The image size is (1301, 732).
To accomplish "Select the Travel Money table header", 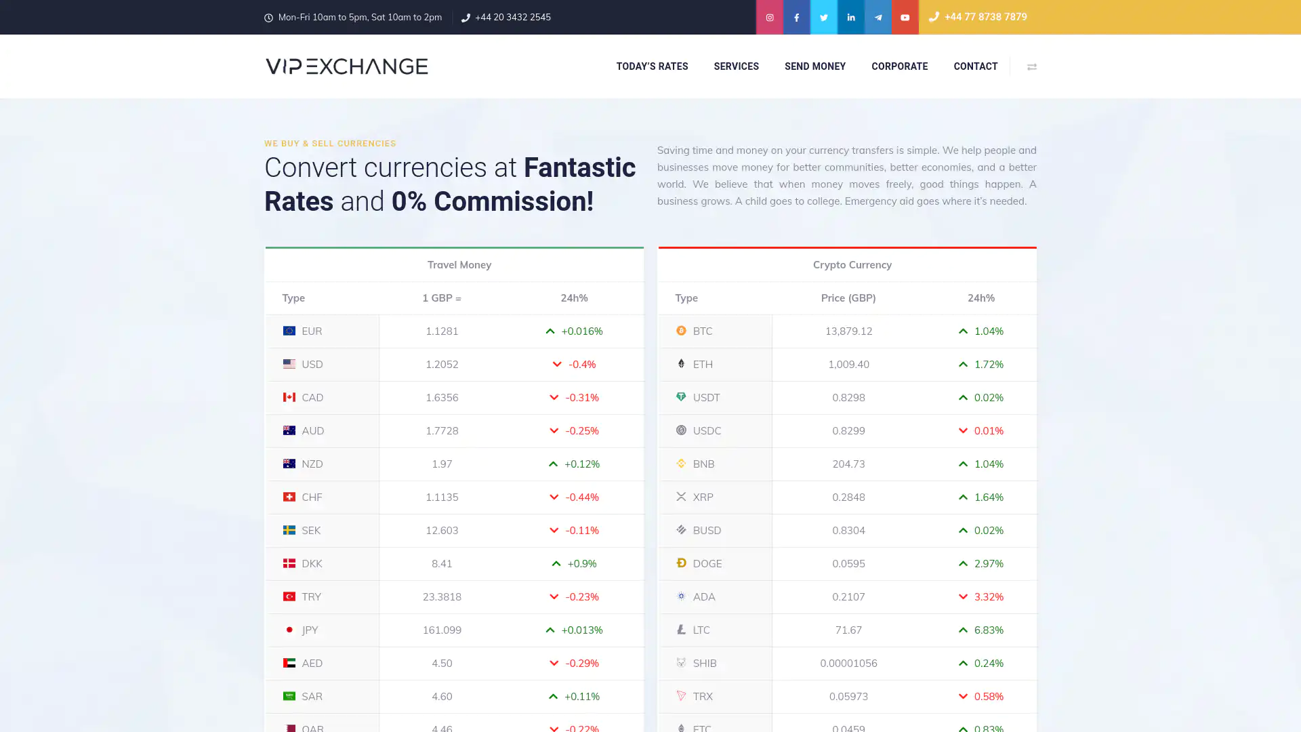I will tap(459, 265).
